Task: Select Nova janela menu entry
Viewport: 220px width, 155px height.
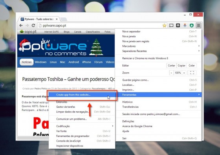Action: pyautogui.click(x=158, y=37)
